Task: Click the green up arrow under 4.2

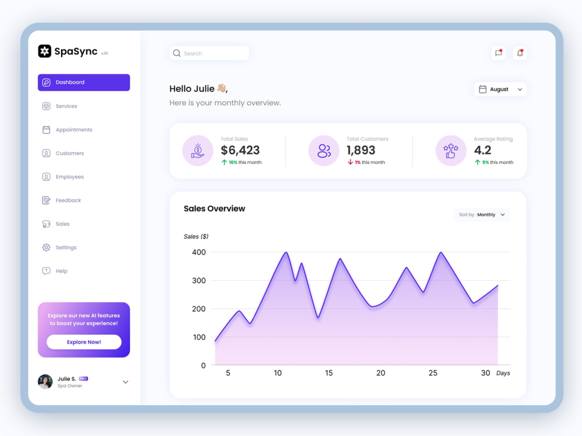Action: (x=478, y=162)
